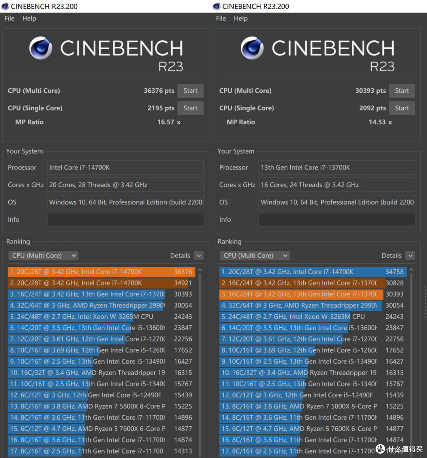Click field '20 Cores, 28 Threads @ 3.42 GHz'
Screen dimensions: 427x458
point(125,185)
